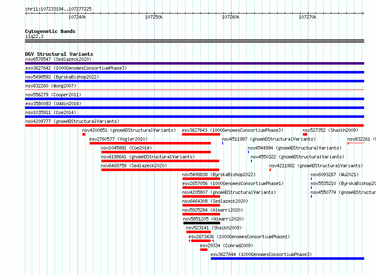Open nsv6469759 (Sedlazeck2020) label

click(134, 166)
